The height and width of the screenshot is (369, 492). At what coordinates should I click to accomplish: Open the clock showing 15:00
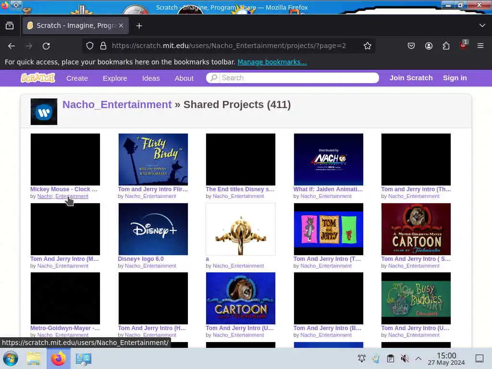tap(446, 358)
